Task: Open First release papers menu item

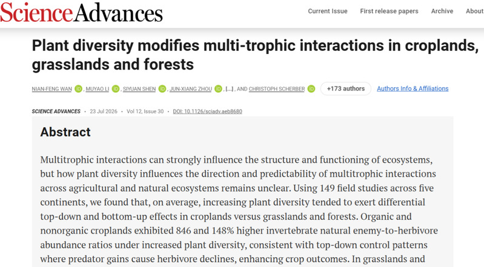Action: [389, 11]
